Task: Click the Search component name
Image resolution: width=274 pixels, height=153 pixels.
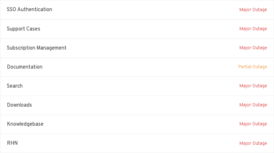Action: point(15,86)
